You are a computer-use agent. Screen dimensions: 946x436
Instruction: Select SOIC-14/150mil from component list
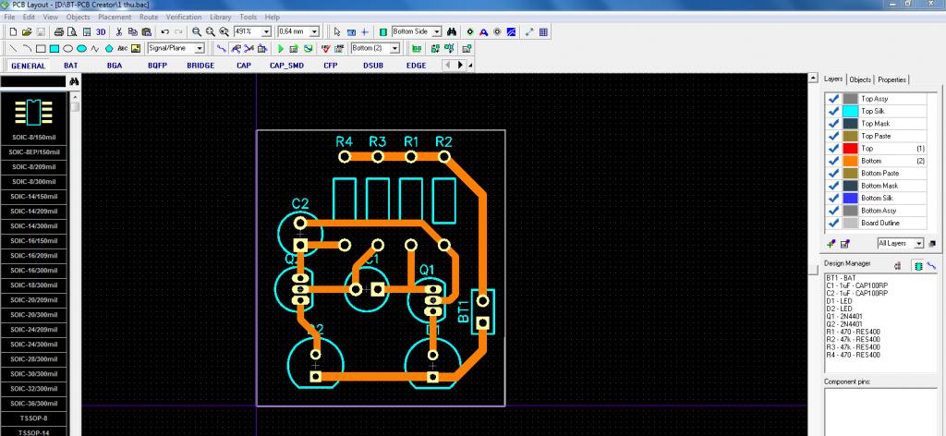33,196
